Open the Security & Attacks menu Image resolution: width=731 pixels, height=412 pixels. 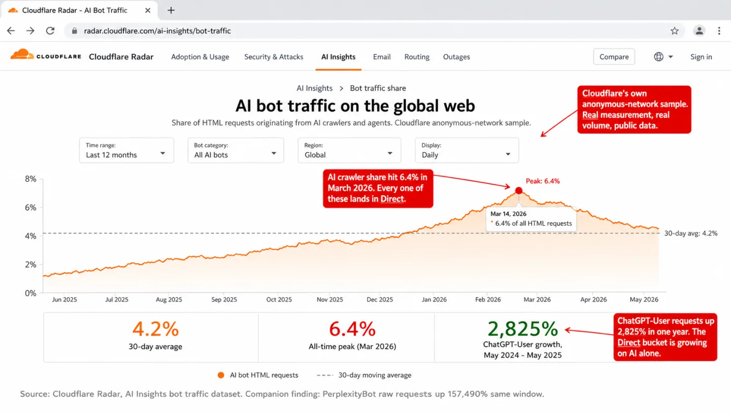(x=274, y=57)
